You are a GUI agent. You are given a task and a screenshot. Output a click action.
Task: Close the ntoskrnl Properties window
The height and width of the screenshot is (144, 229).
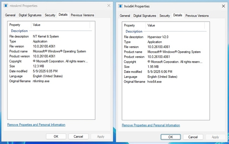(x=109, y=5)
